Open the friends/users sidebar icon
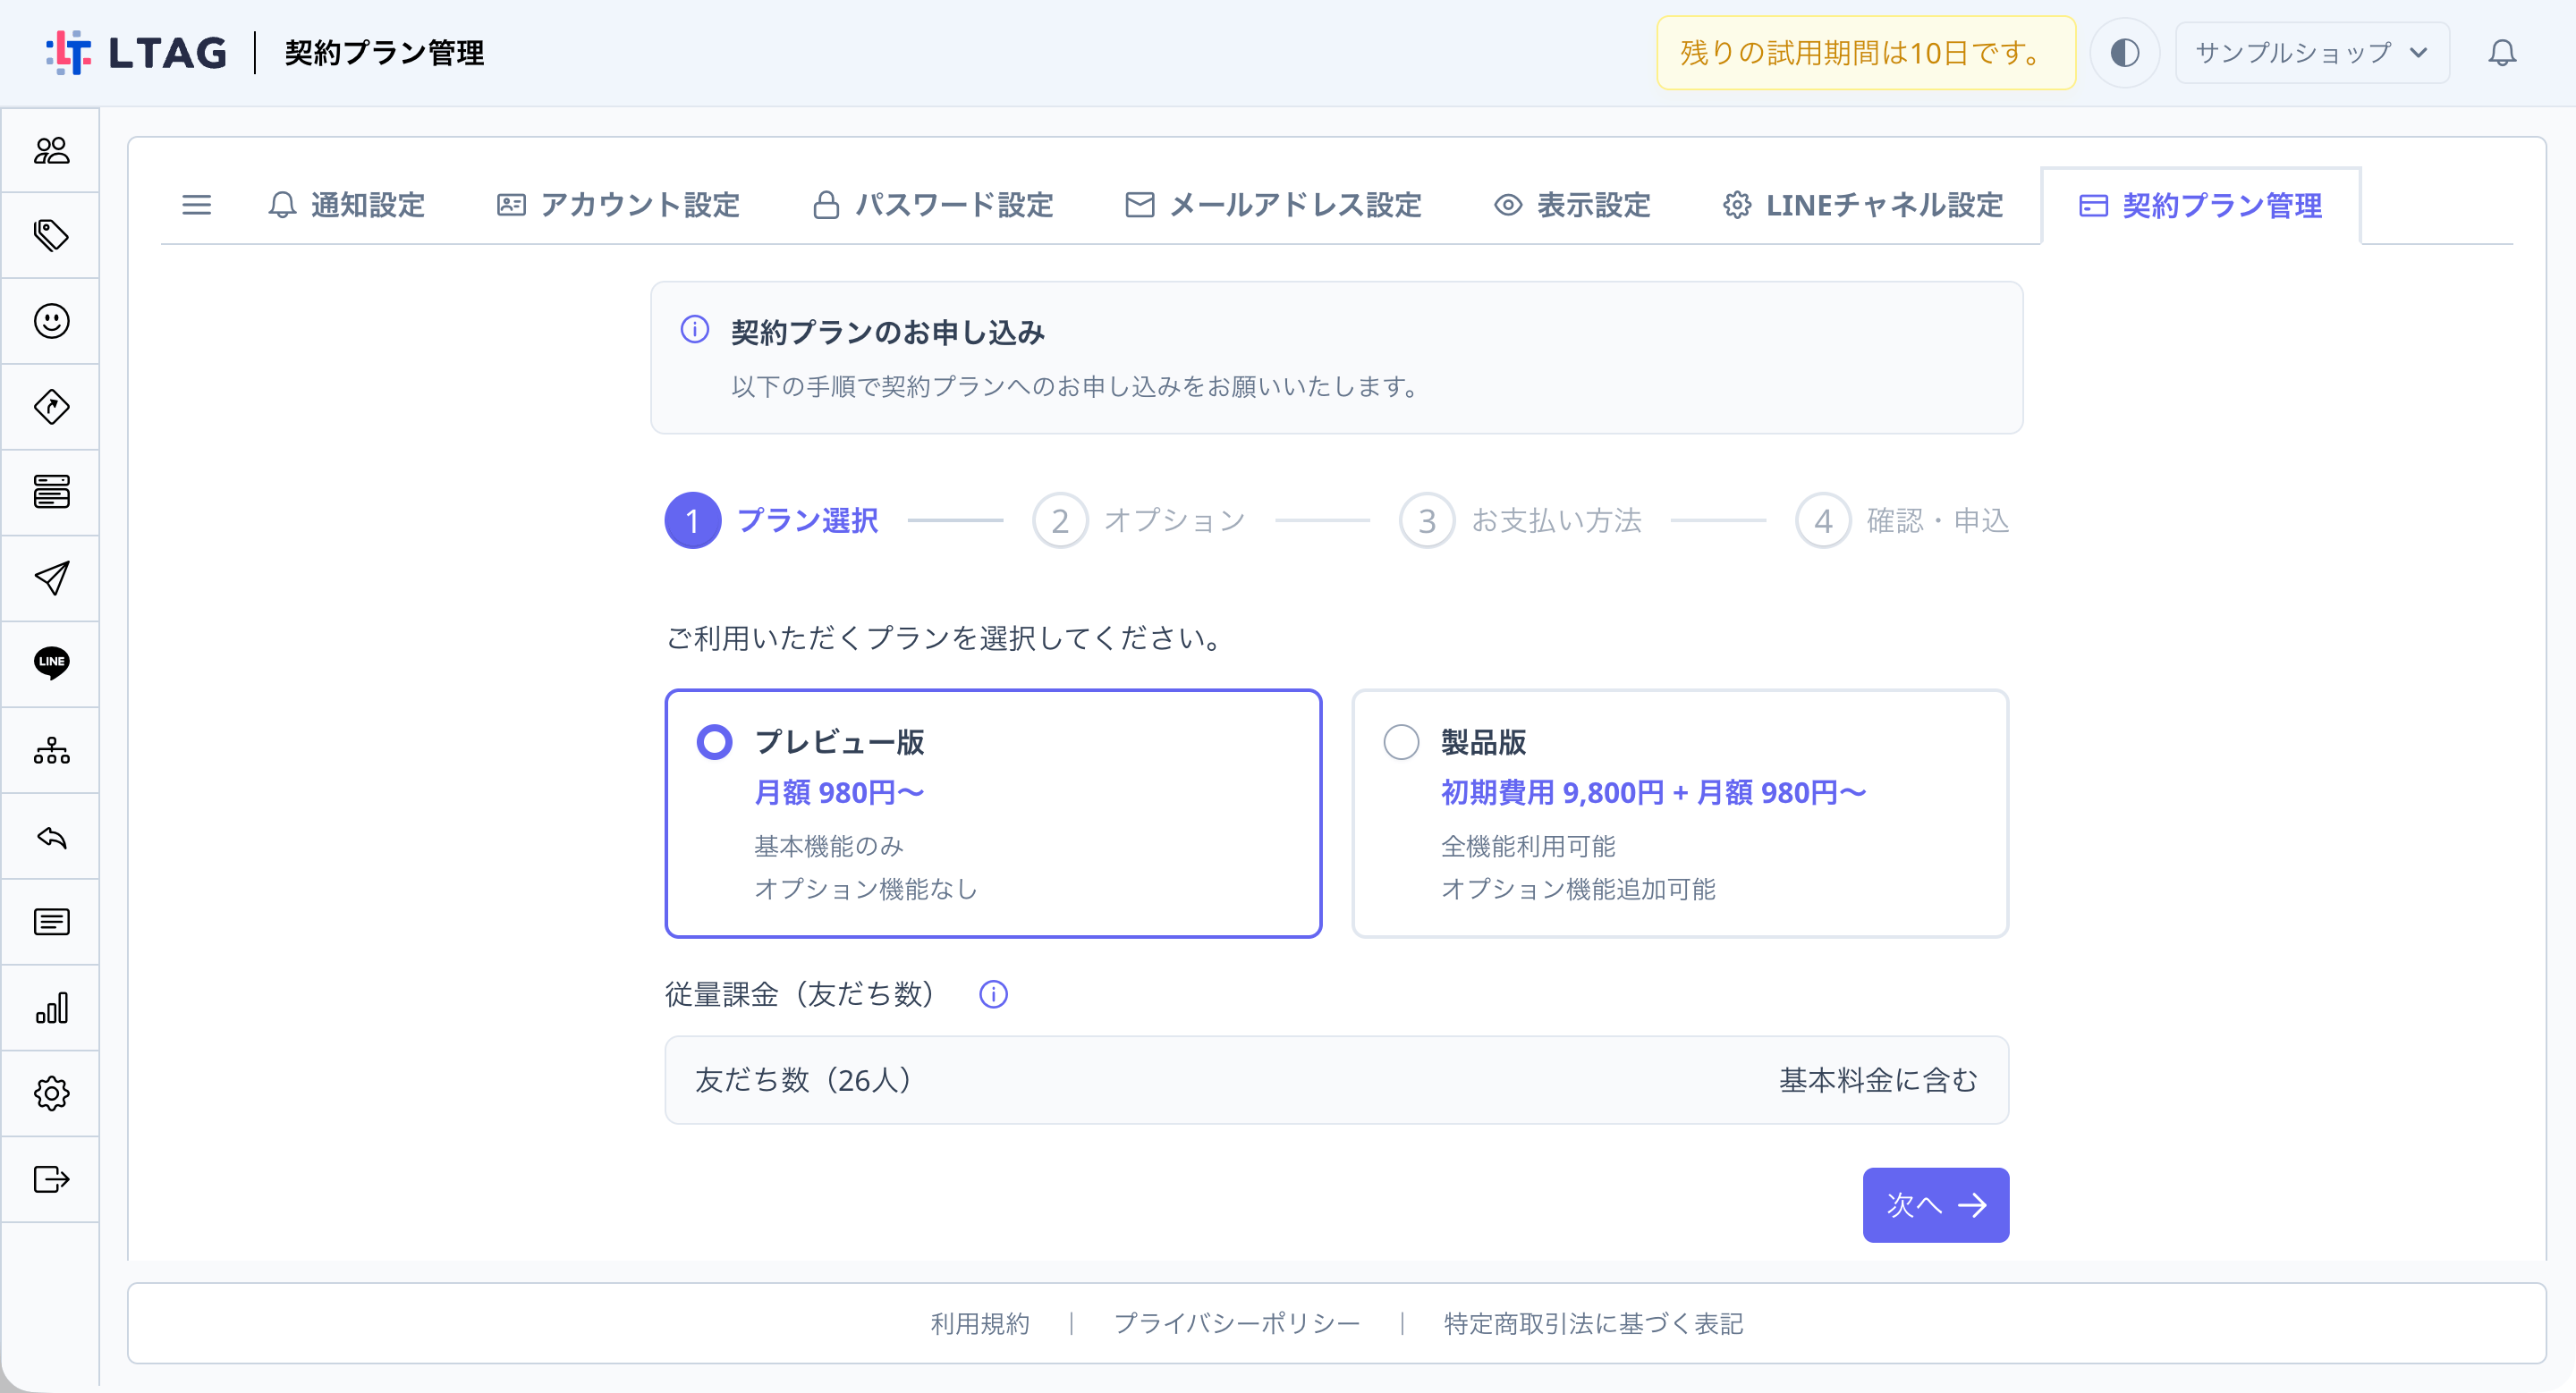Screen dimensions: 2576x1393 point(51,151)
